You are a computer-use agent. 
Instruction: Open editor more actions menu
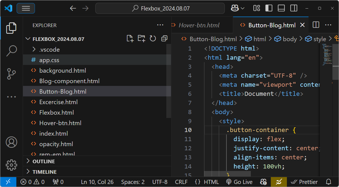(x=328, y=25)
